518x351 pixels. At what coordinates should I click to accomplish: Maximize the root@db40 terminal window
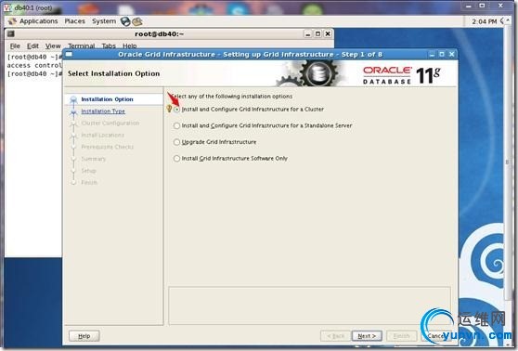click(317, 33)
